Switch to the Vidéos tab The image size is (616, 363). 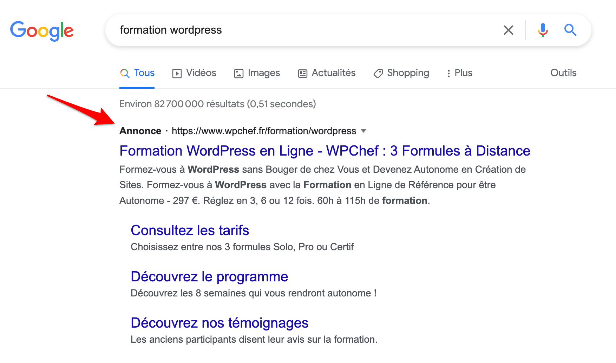(x=194, y=73)
